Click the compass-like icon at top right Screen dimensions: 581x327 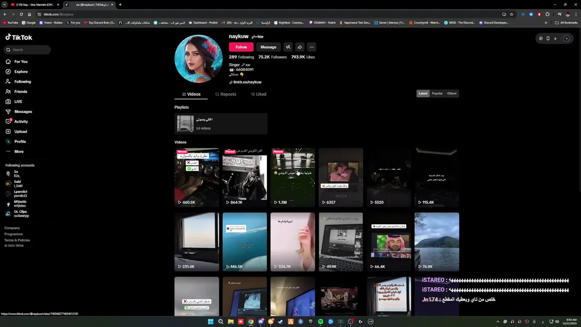(541, 39)
